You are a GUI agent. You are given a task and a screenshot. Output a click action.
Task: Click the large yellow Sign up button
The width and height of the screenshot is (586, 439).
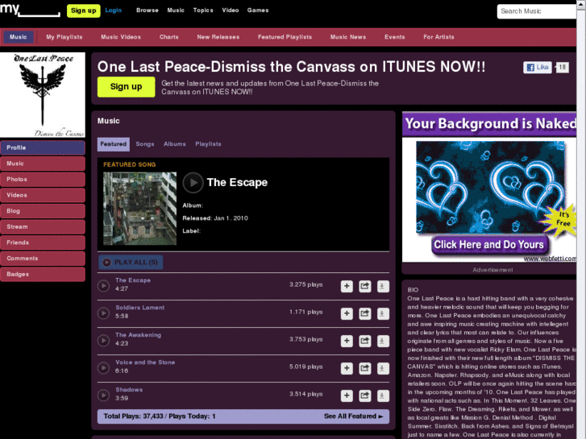pos(126,87)
